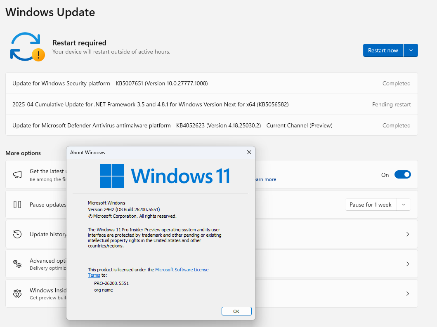Open Update history using its chevron
The image size is (437, 327).
407,234
